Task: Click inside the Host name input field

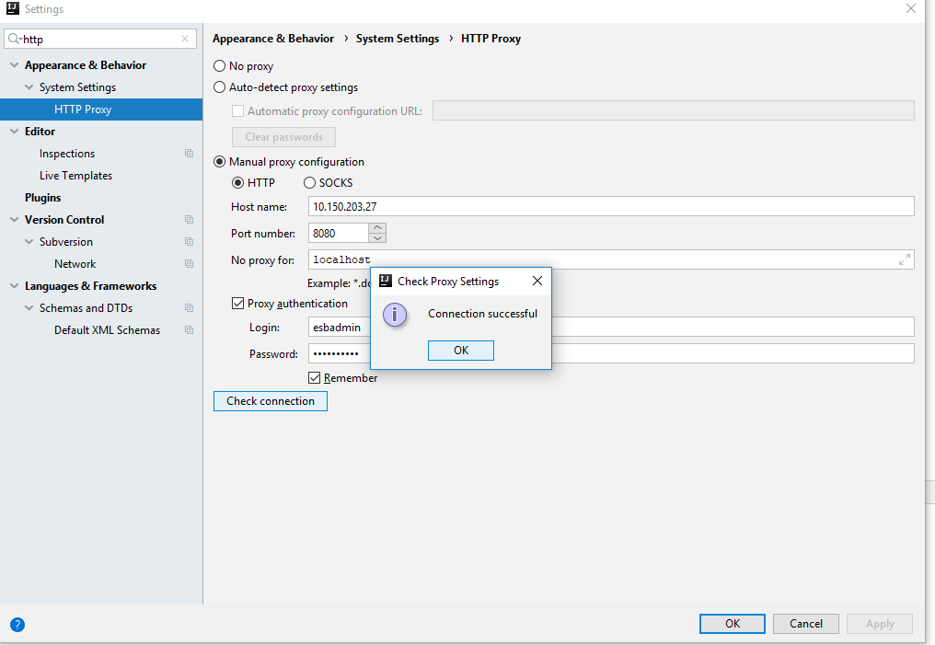Action: (552, 205)
